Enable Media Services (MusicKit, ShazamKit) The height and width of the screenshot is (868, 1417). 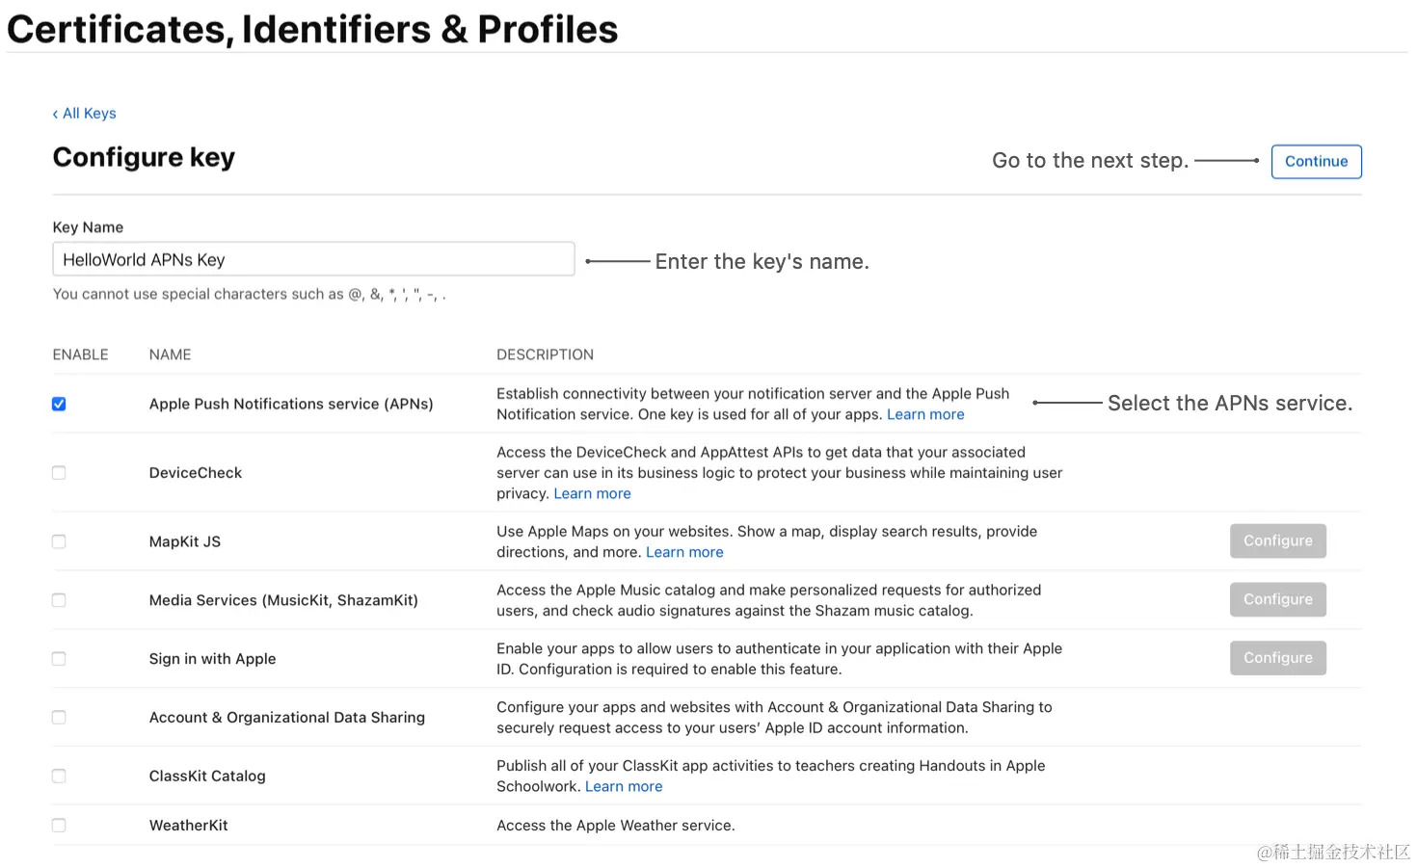(x=59, y=599)
